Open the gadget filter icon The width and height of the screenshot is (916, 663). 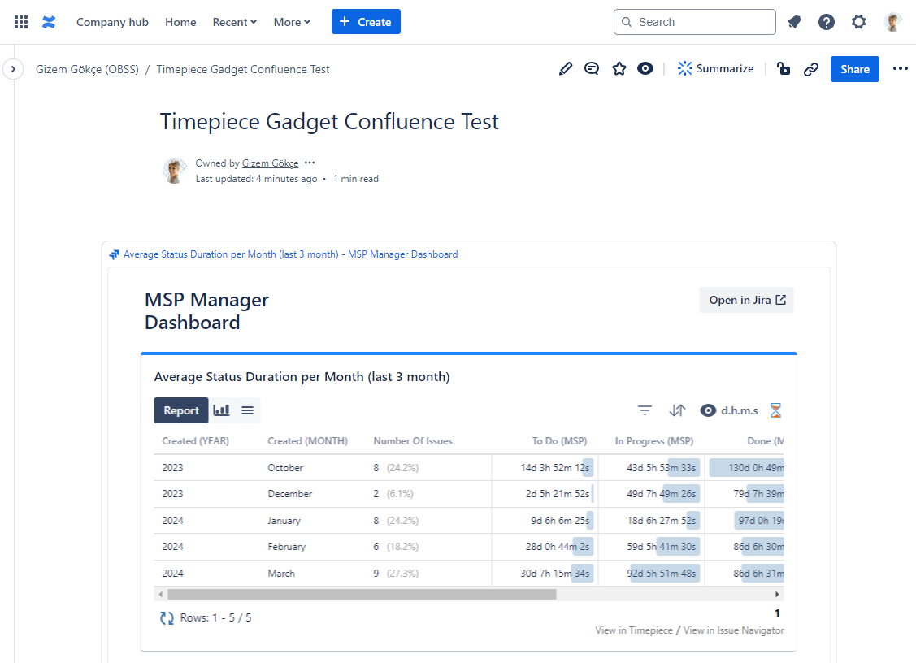645,410
